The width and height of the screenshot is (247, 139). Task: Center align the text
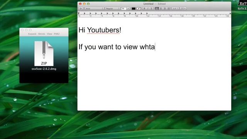point(161,8)
